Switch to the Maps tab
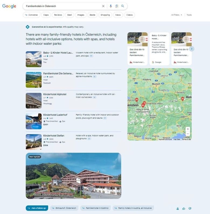Screen dimensions: 210x214 click(46, 15)
